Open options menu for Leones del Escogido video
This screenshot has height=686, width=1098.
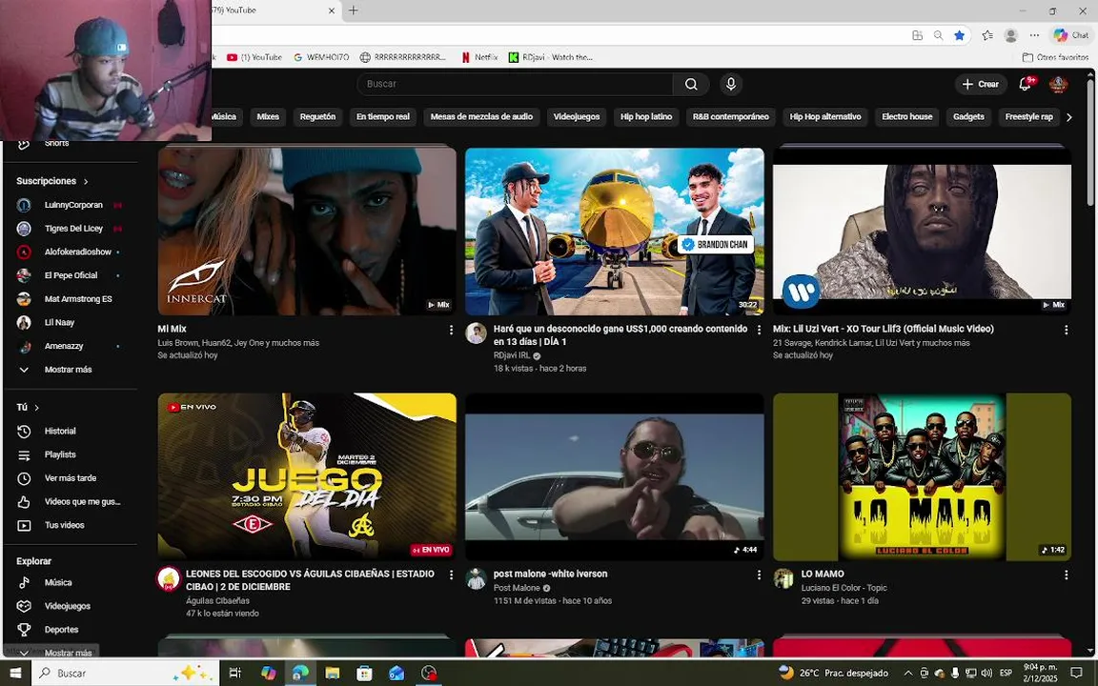coord(451,575)
